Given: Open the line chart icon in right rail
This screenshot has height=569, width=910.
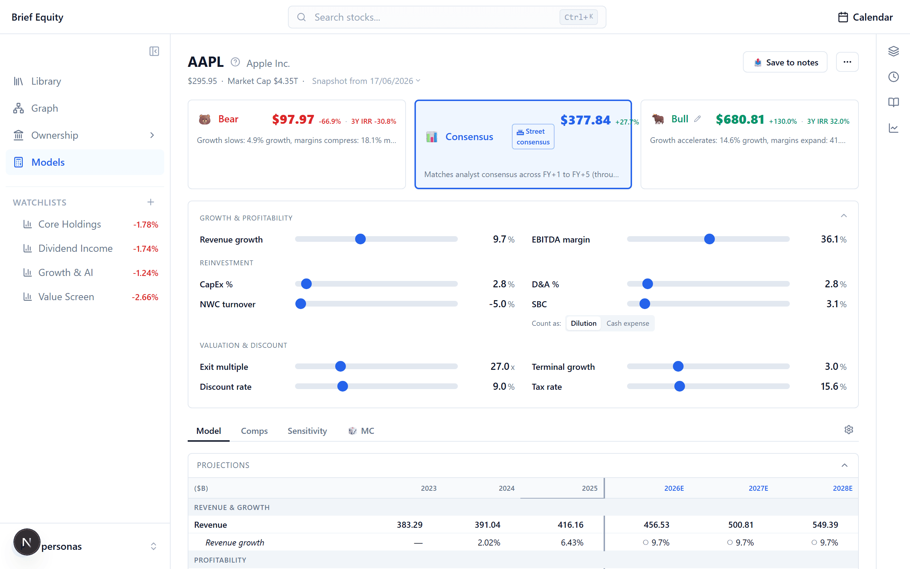Looking at the screenshot, I should click(893, 128).
